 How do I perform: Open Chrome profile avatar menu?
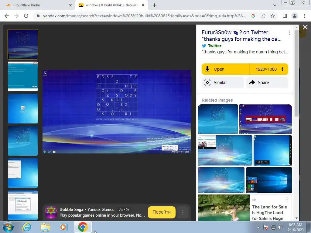295,16
